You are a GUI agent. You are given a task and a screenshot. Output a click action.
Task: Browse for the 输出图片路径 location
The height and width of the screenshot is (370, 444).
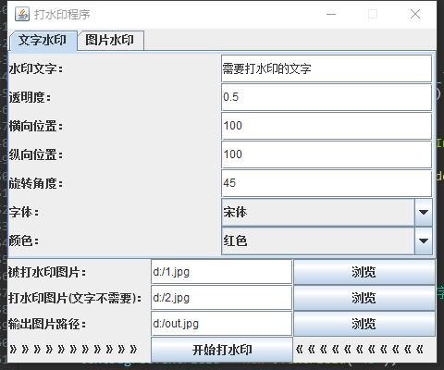(x=364, y=324)
